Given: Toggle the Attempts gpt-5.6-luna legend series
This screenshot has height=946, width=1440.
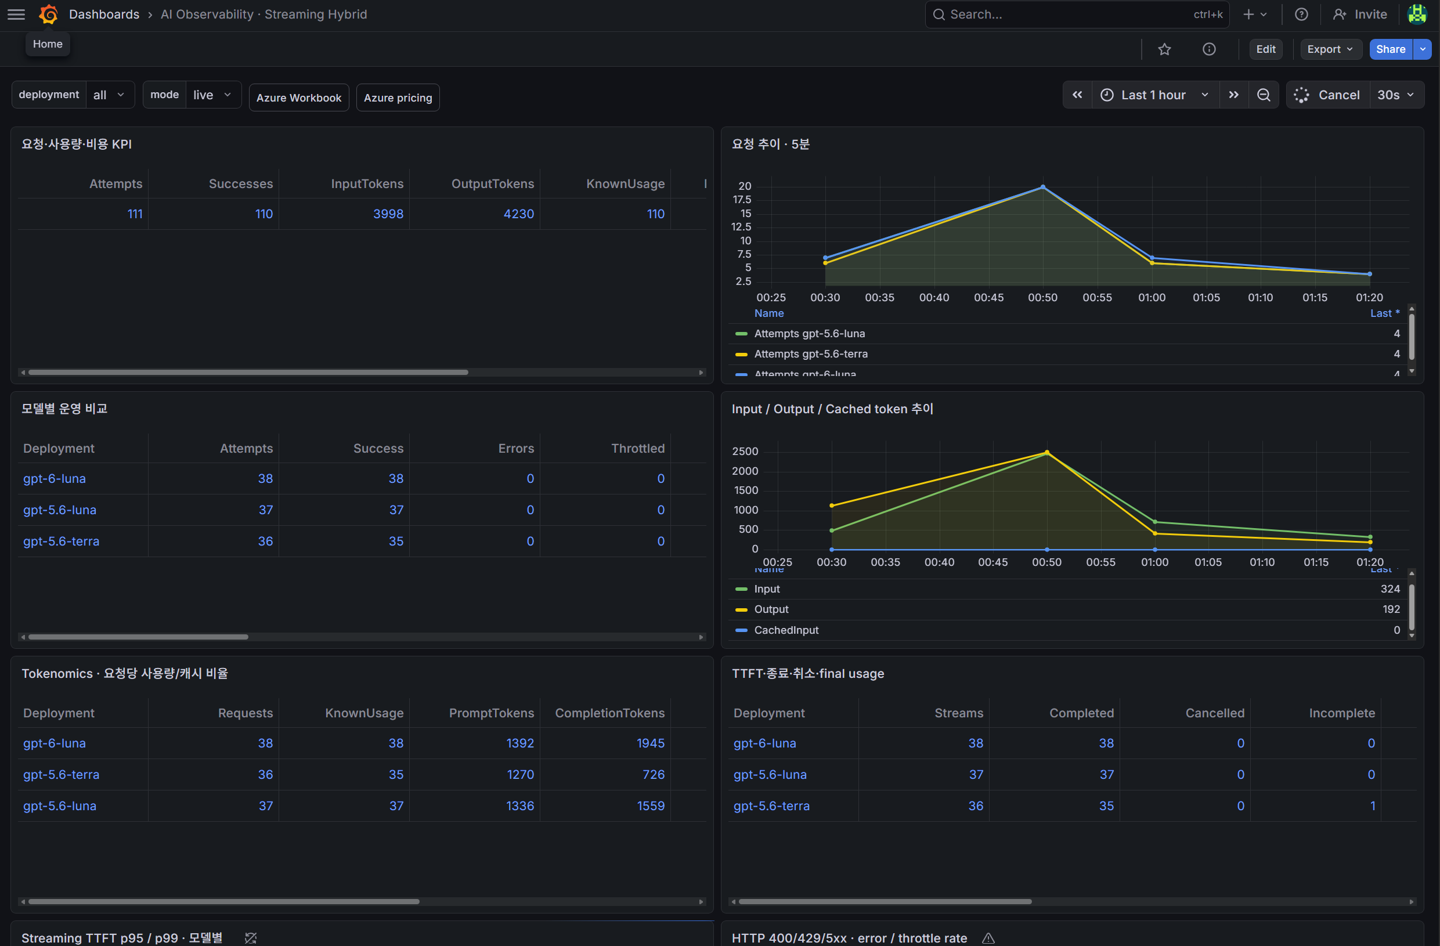Looking at the screenshot, I should pyautogui.click(x=810, y=334).
